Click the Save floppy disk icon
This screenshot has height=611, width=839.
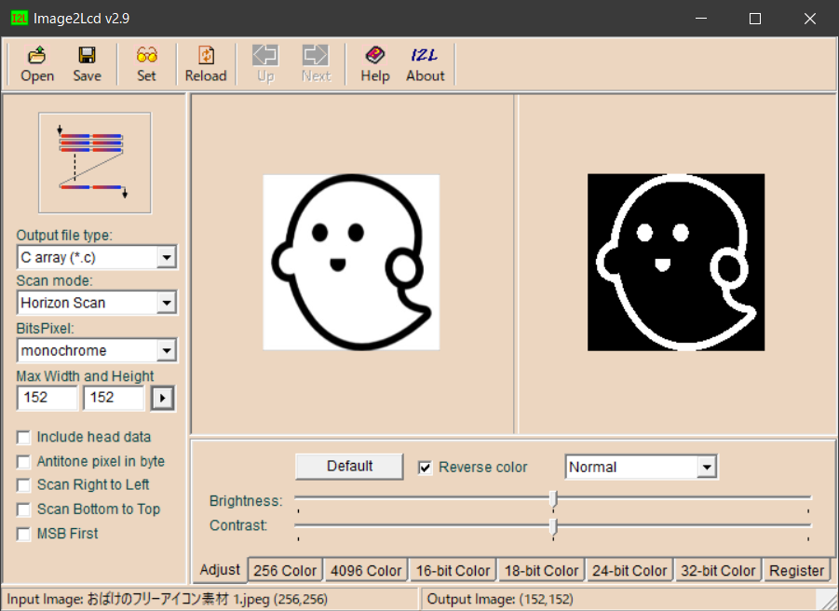[87, 55]
